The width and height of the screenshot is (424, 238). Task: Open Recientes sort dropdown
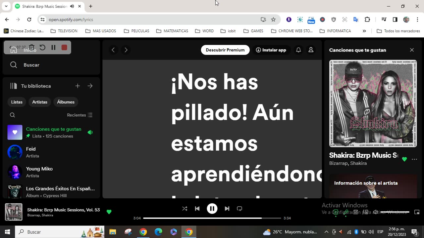tap(80, 115)
